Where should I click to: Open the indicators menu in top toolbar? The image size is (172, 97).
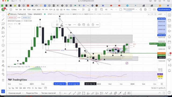click(x=89, y=10)
